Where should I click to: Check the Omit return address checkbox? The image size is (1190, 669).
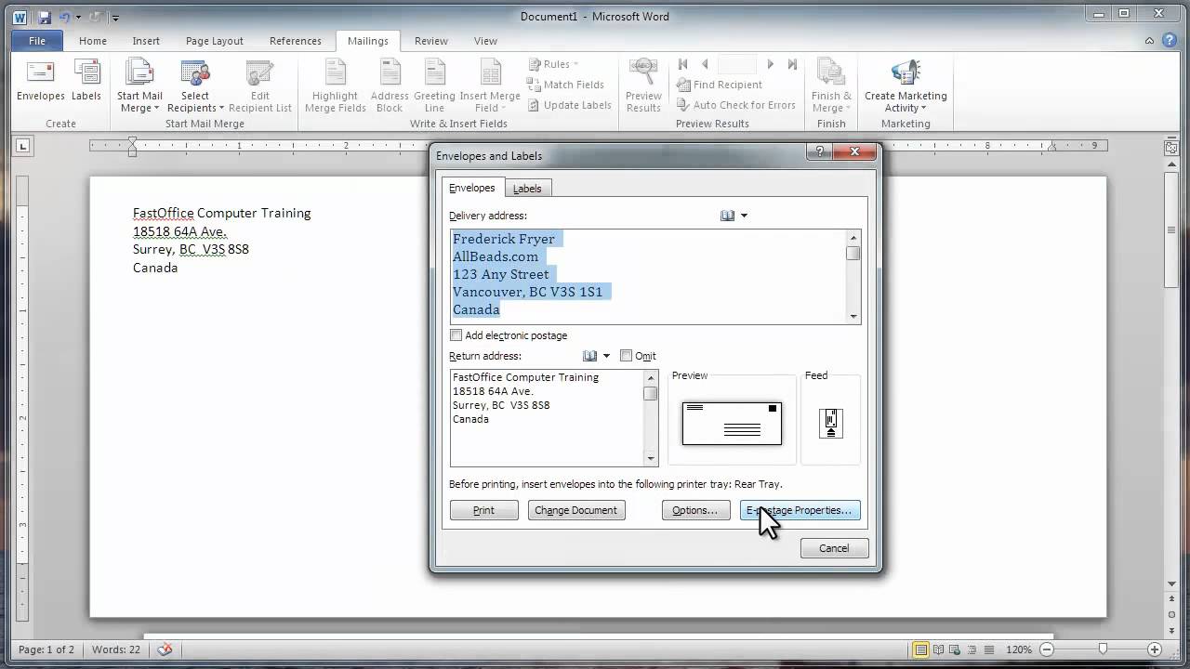627,356
